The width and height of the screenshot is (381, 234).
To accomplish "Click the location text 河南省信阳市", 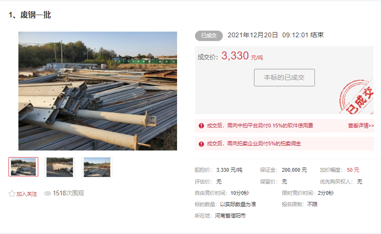I will point(230,216).
